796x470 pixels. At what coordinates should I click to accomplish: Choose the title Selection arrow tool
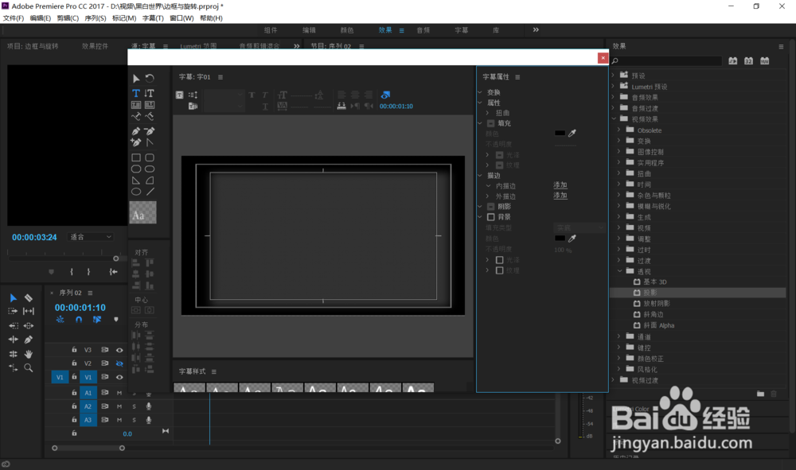(x=136, y=79)
